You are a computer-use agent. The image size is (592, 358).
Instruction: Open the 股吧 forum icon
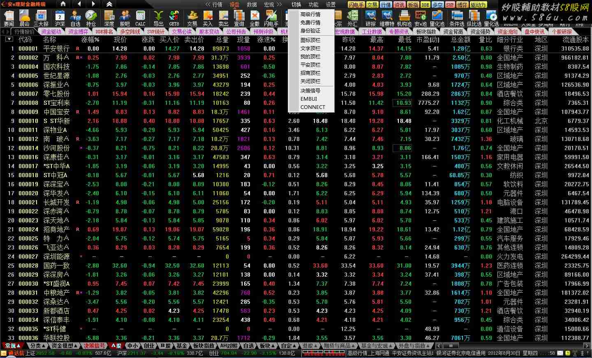click(125, 18)
